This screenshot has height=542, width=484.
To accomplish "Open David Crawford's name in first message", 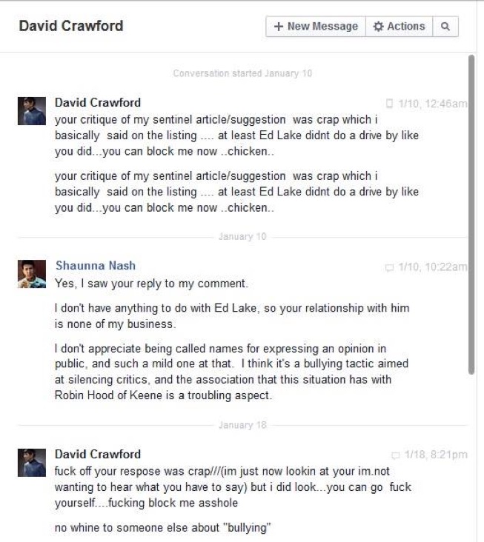I will click(98, 102).
